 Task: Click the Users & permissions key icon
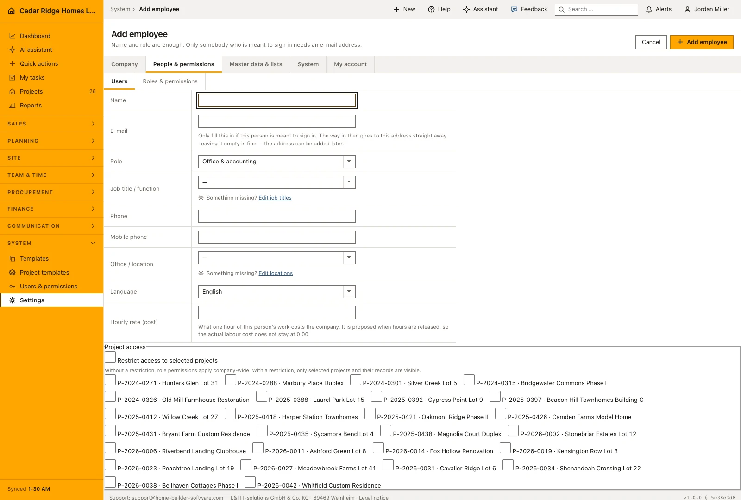coord(13,287)
